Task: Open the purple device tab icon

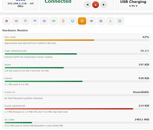Action: [x=44, y=21]
